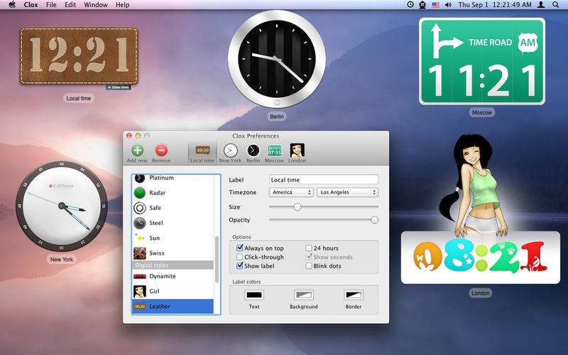This screenshot has width=568, height=355.
Task: Select the New York clock toolbar icon
Action: [230, 151]
